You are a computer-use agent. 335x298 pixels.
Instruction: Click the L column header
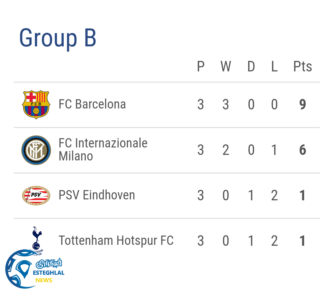[x=274, y=66]
